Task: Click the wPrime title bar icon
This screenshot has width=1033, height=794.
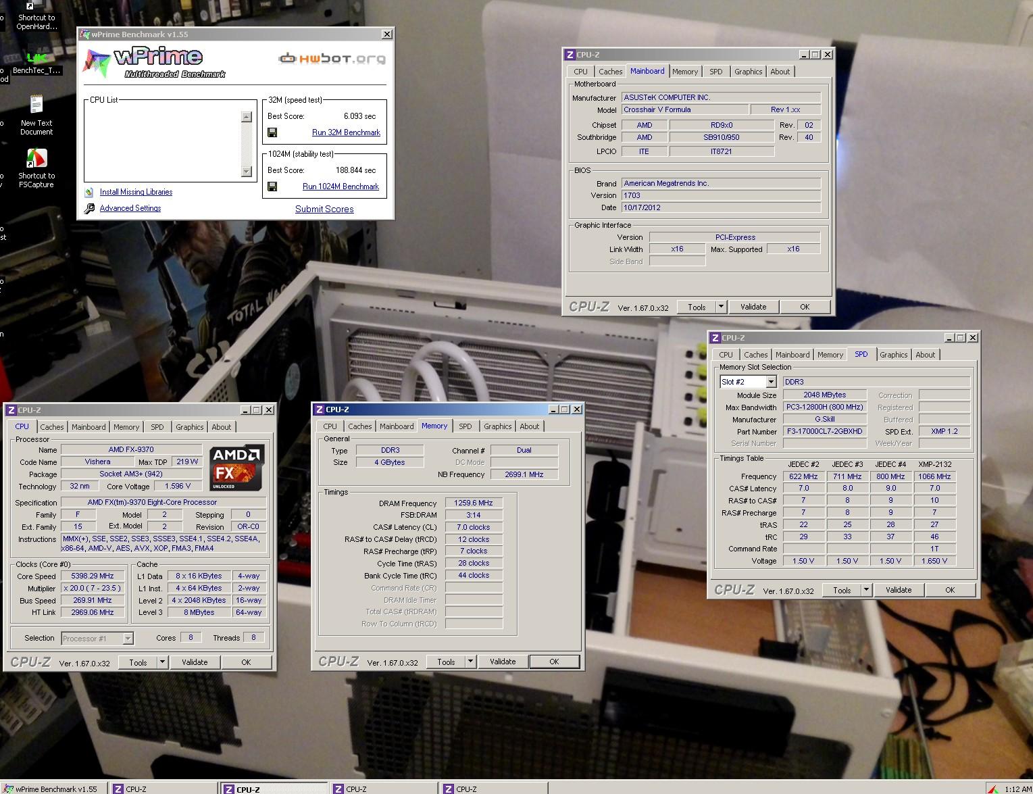Action: tap(85, 34)
